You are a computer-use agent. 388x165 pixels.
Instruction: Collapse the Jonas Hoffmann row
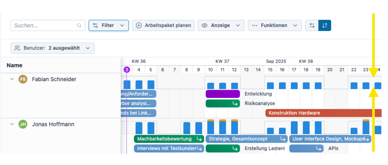tap(12, 124)
